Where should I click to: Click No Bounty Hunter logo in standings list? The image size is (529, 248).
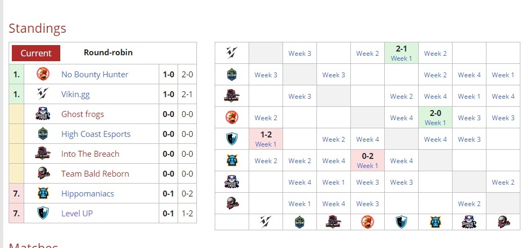43,75
